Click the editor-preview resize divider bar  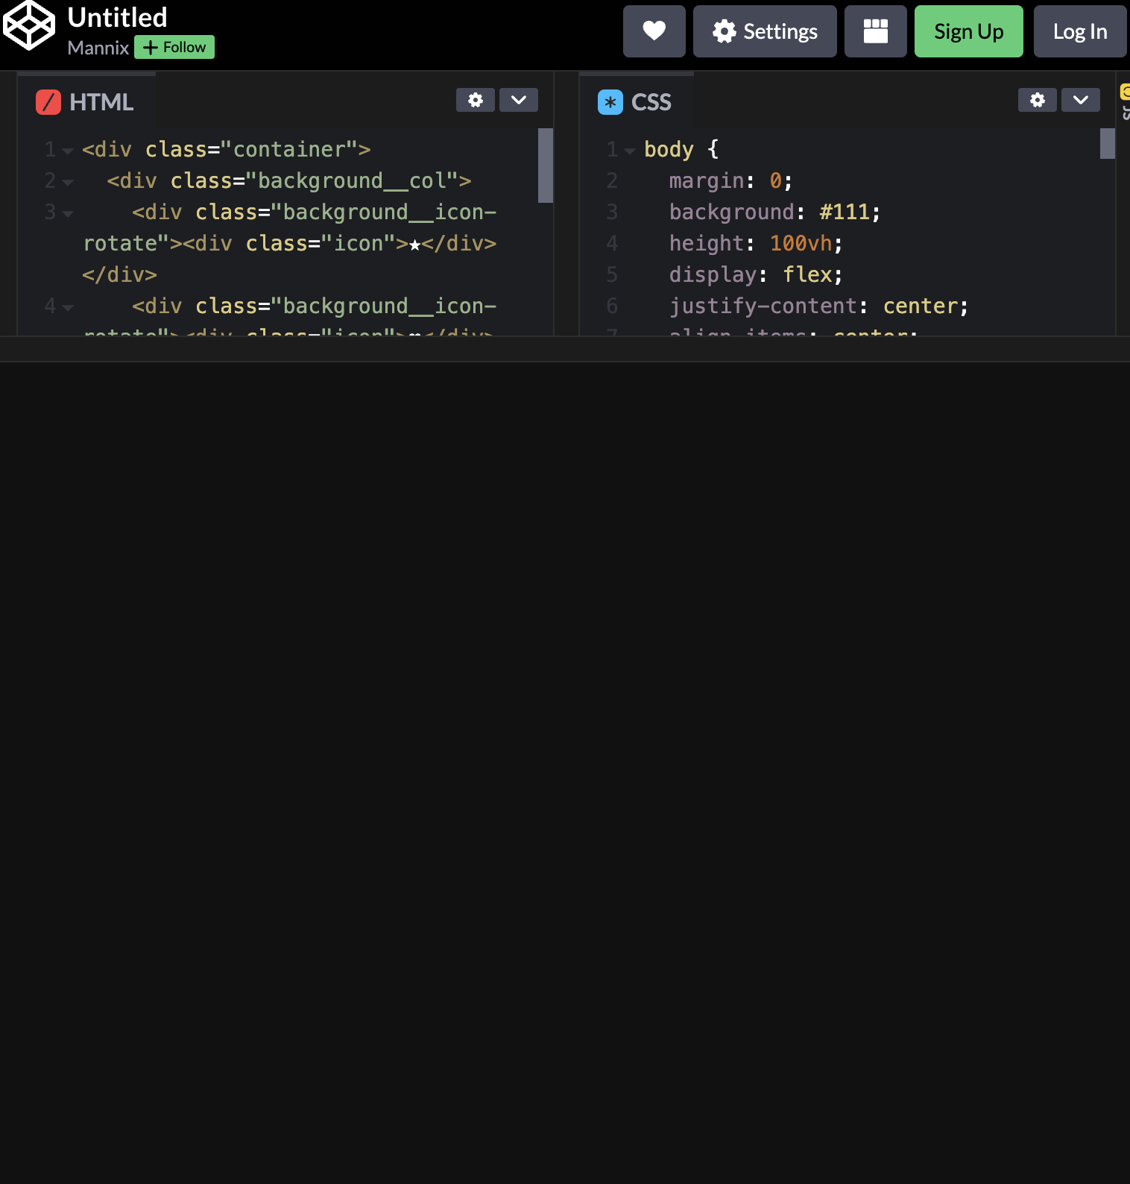[x=565, y=349]
